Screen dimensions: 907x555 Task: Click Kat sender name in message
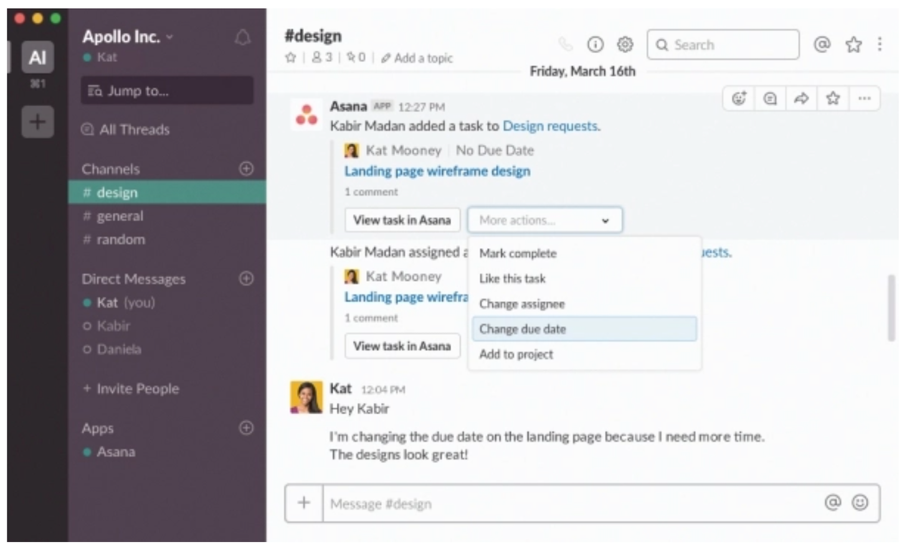pyautogui.click(x=341, y=389)
